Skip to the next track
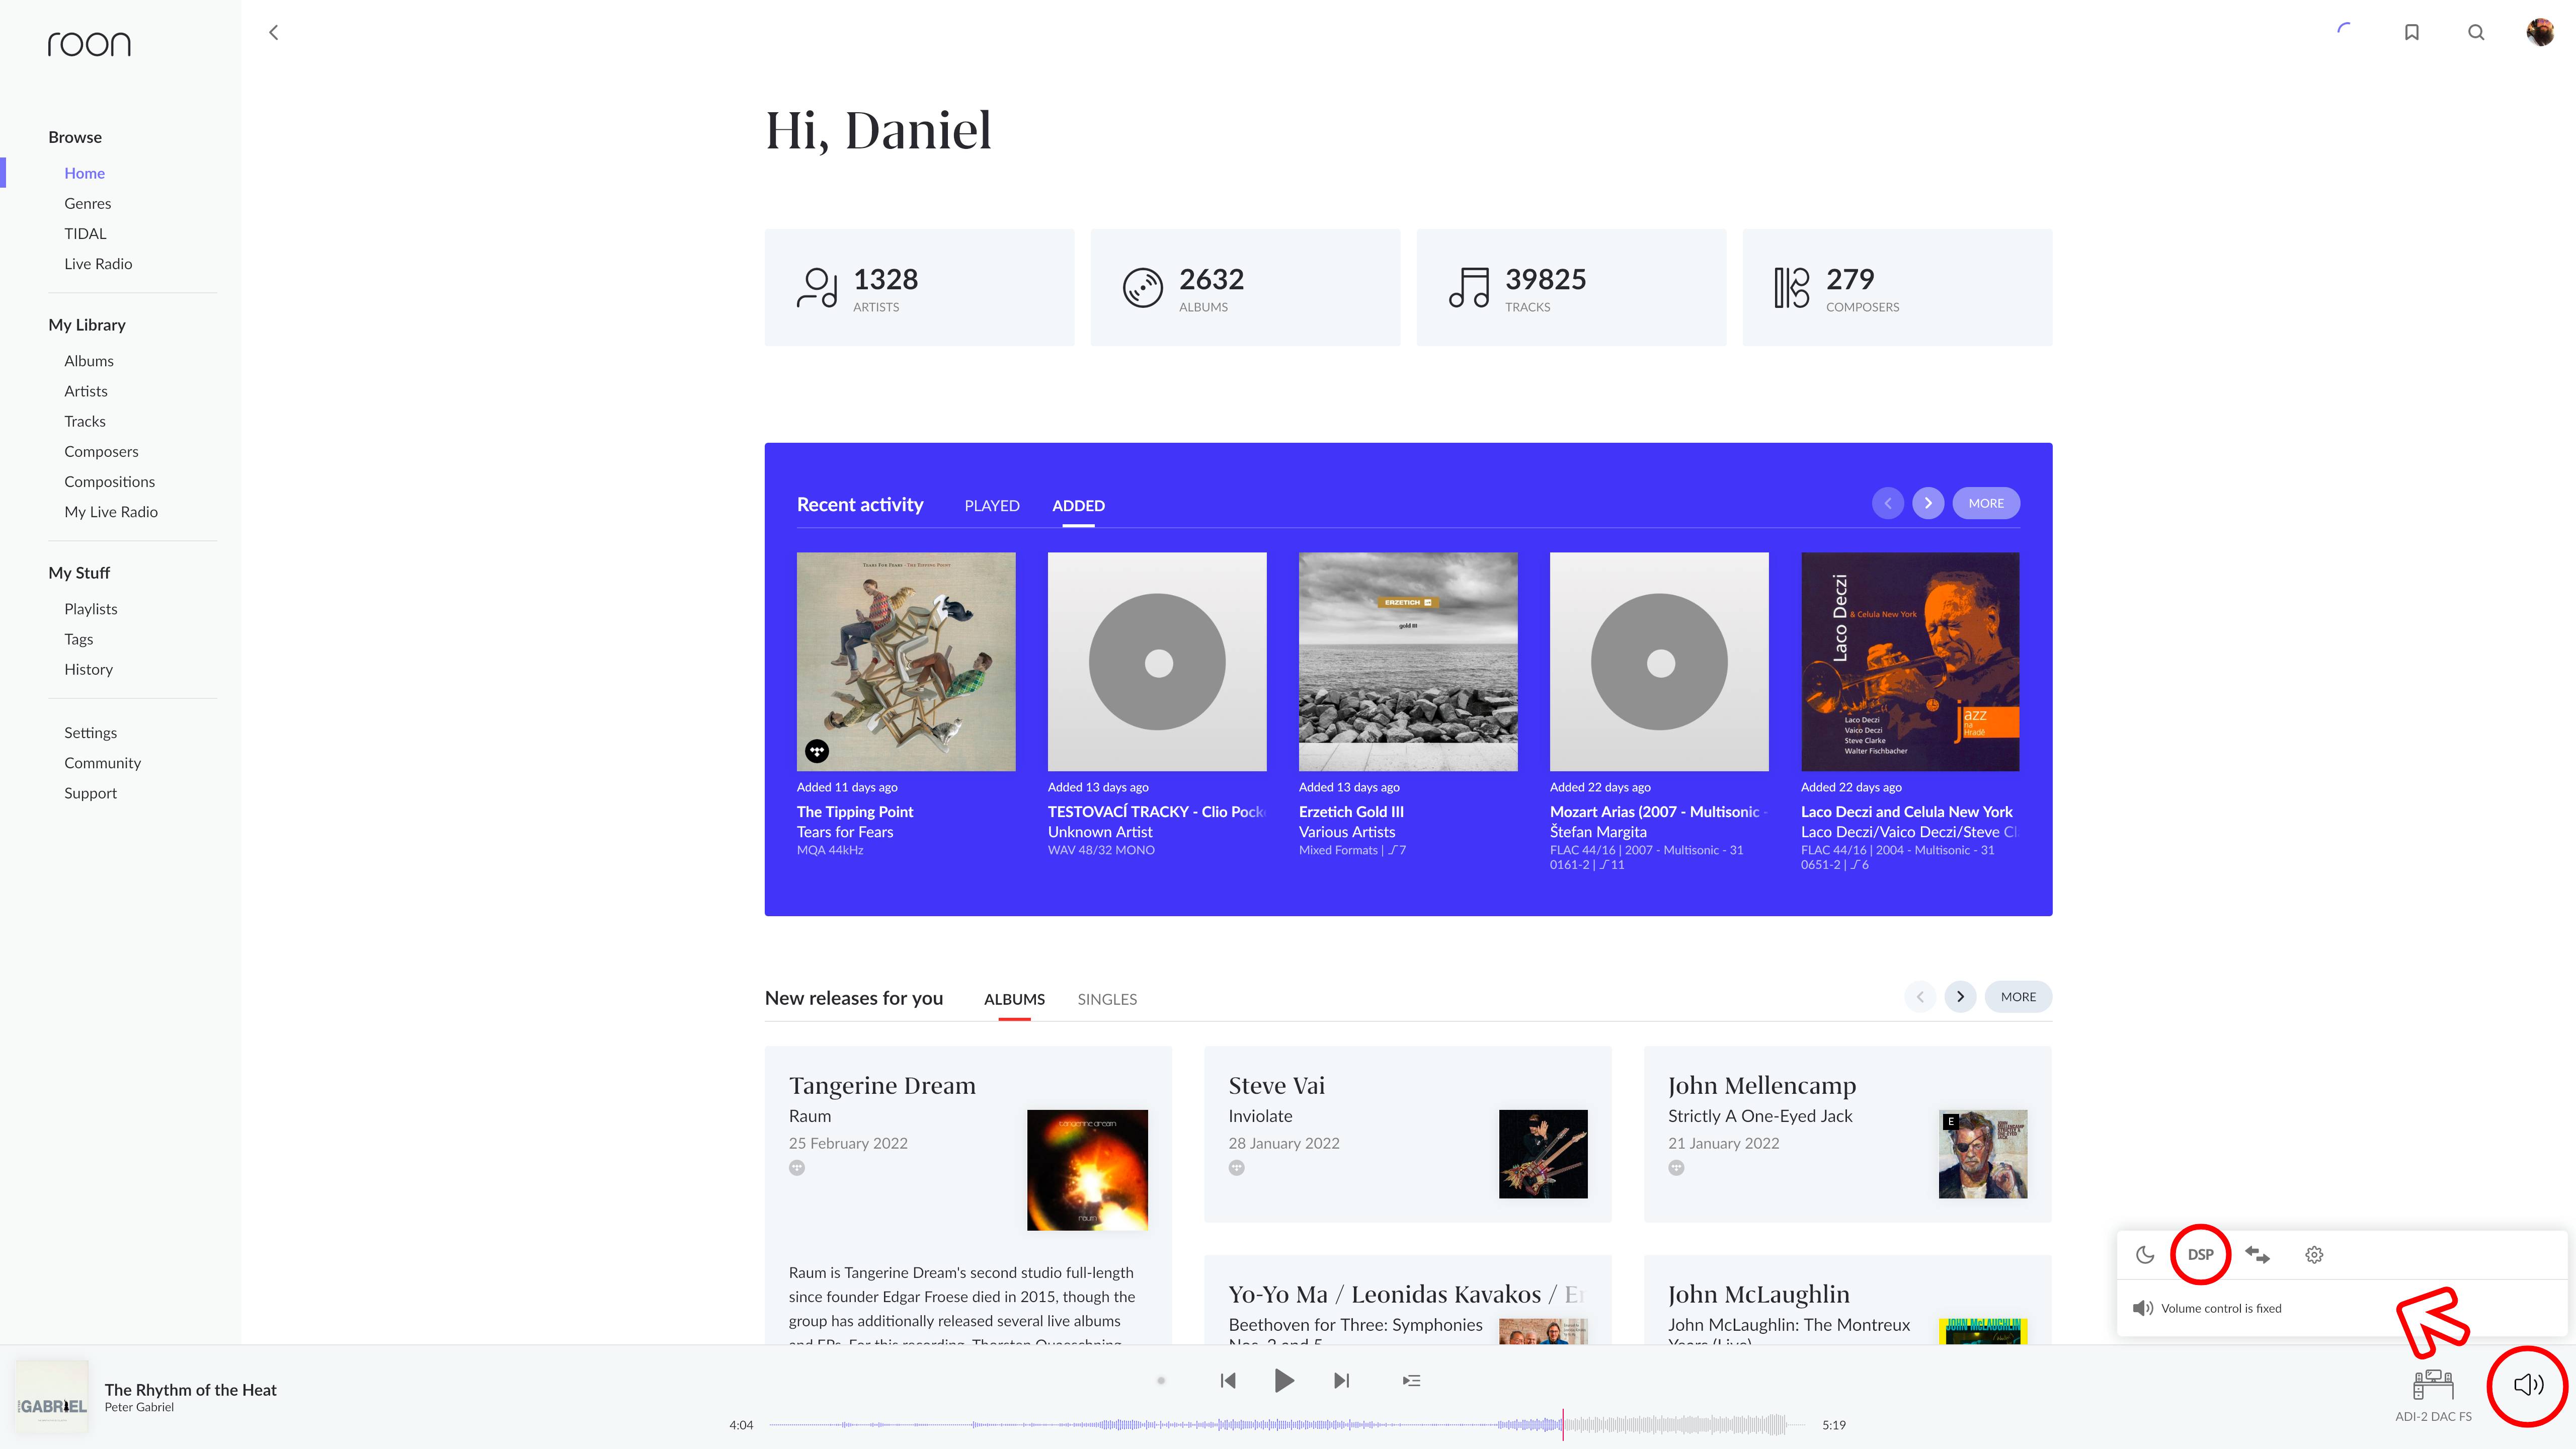Viewport: 2576px width, 1449px height. [1342, 1381]
